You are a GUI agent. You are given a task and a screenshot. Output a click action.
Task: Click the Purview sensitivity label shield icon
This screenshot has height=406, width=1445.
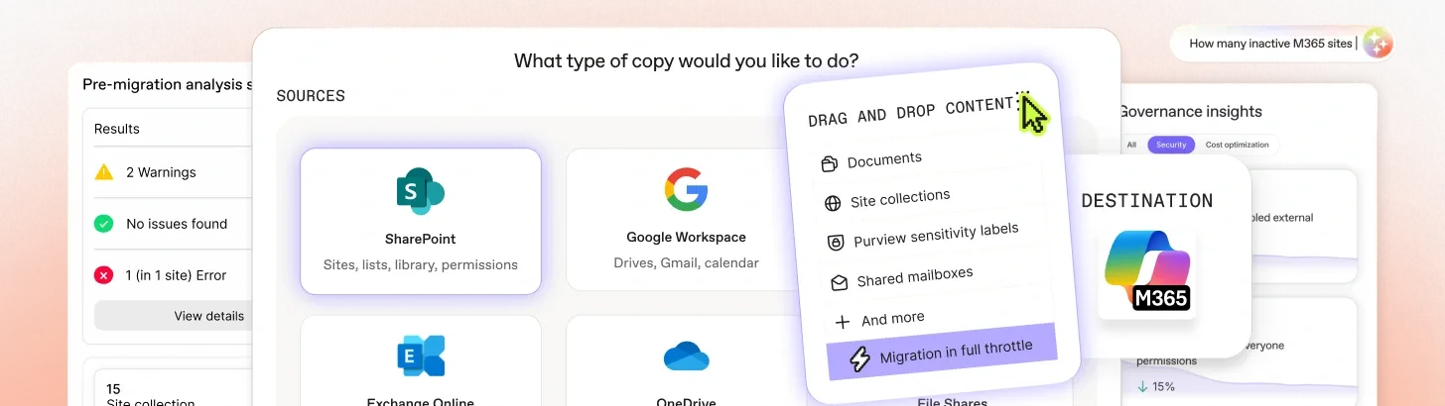pyautogui.click(x=836, y=243)
